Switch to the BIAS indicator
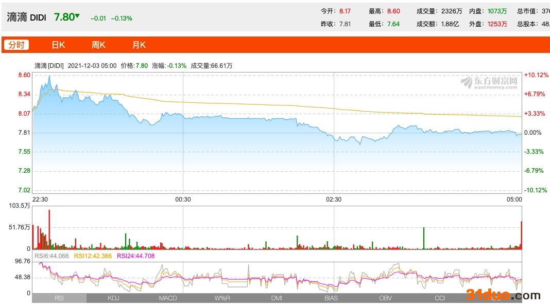The width and height of the screenshot is (550, 306). tap(331, 298)
